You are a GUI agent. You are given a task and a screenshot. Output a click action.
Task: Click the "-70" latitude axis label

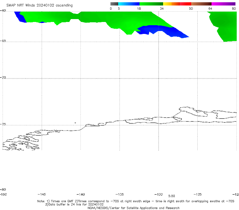tap(3, 78)
